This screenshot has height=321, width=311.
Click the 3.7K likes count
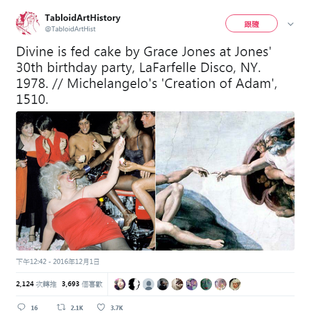tap(117, 308)
